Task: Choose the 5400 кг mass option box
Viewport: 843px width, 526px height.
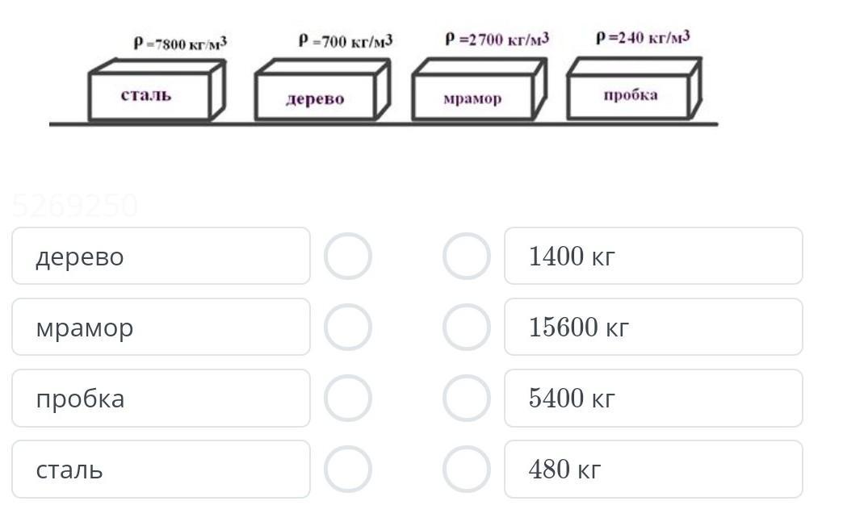Action: [654, 398]
